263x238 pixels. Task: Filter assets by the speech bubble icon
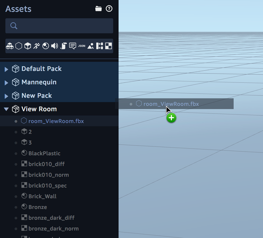click(x=73, y=46)
